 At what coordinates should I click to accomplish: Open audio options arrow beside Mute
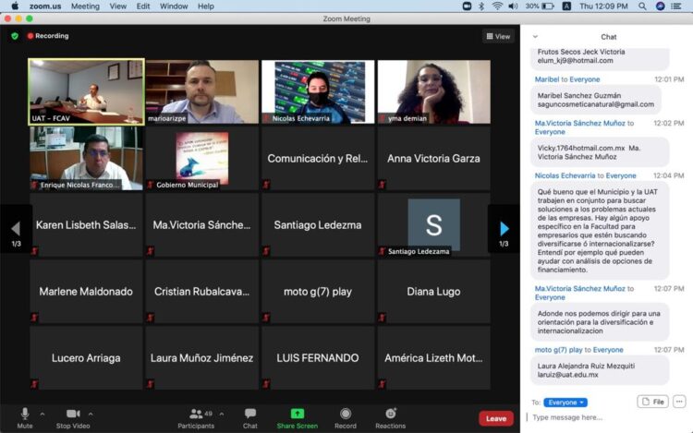point(43,414)
